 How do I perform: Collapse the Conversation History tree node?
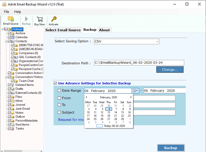coord(6,77)
